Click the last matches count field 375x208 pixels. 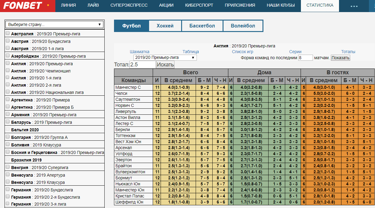click(x=305, y=58)
